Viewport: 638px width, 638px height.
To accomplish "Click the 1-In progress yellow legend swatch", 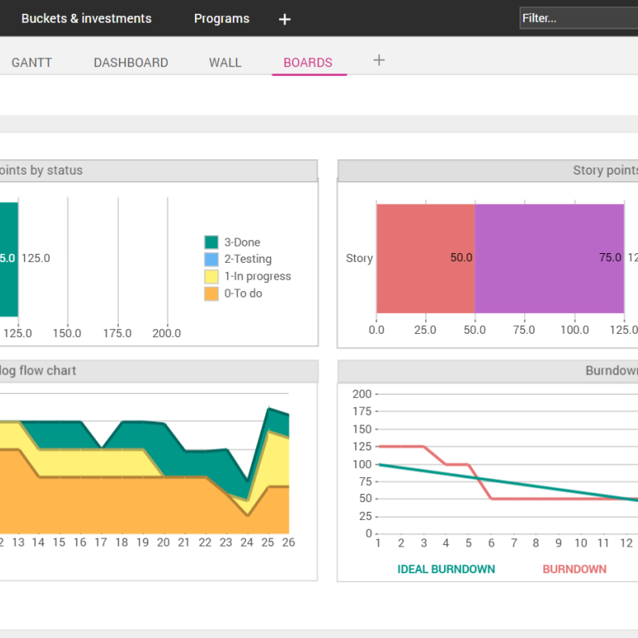I will click(211, 277).
